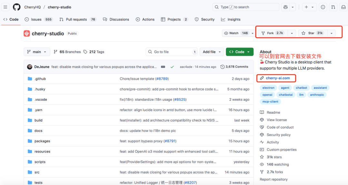348x185 pixels.
Task: Click the green commit status checkmark
Action: (x=172, y=67)
